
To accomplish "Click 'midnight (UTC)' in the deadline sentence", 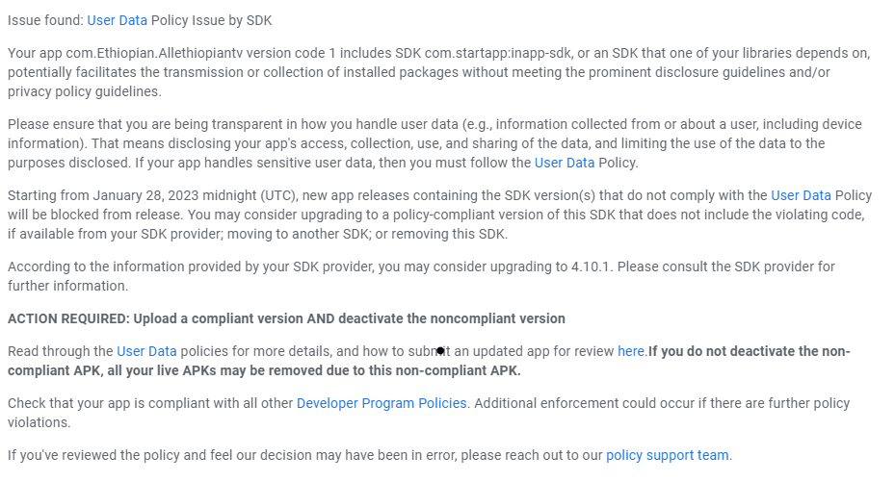I will 250,195.
